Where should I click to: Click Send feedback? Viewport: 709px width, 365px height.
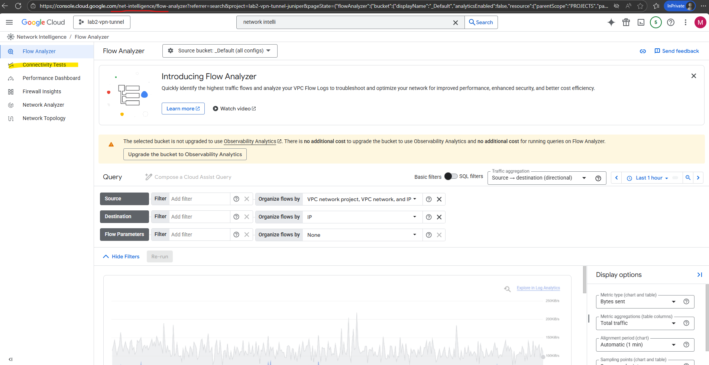tap(677, 51)
